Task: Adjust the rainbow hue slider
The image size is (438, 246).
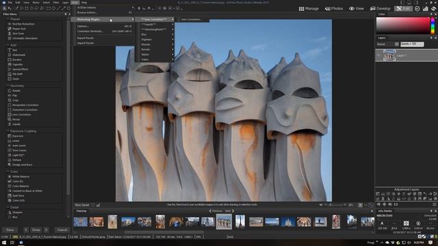Action: (433, 26)
